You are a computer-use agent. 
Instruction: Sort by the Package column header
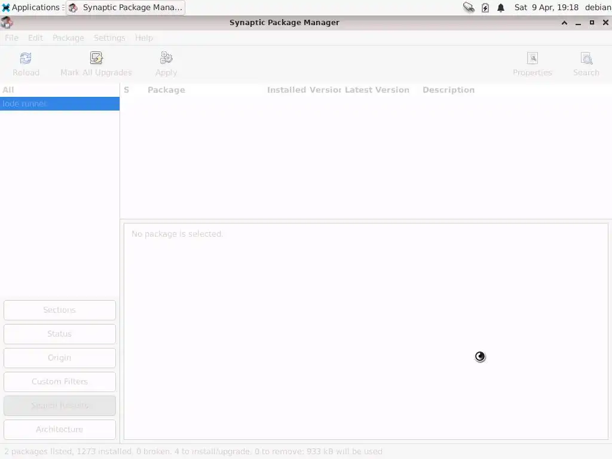pos(166,90)
